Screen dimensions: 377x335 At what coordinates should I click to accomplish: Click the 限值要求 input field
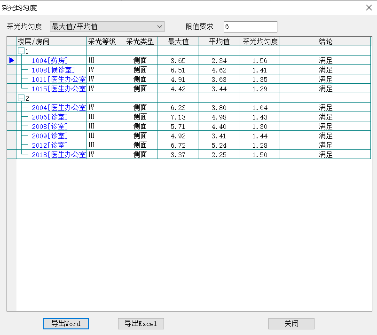(x=250, y=27)
